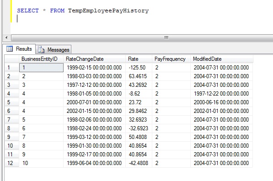Click the Rate cell -125.50
This screenshot has height=181, width=273.
(139, 68)
